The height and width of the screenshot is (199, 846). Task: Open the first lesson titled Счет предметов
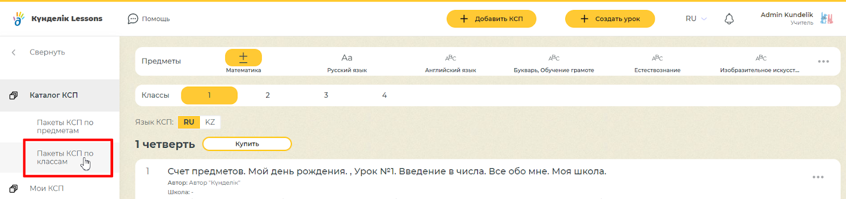pyautogui.click(x=387, y=172)
